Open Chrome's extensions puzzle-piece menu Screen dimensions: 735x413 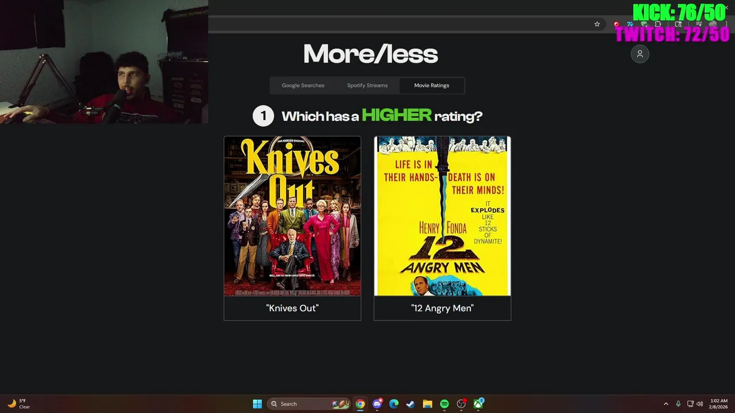[x=658, y=24]
